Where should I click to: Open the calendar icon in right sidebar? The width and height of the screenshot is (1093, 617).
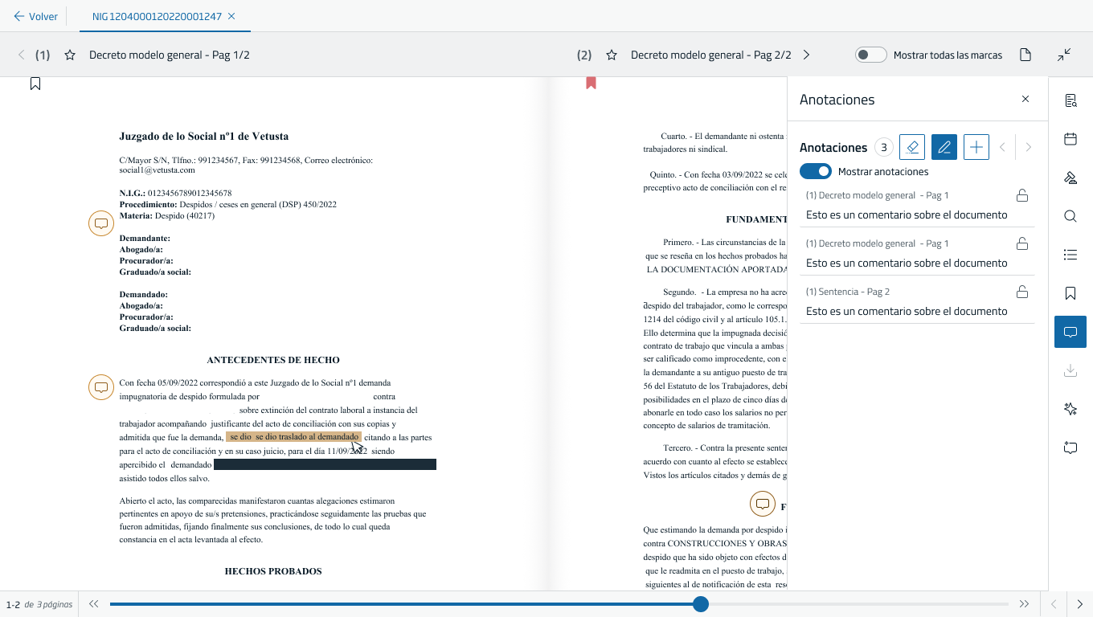tap(1070, 139)
